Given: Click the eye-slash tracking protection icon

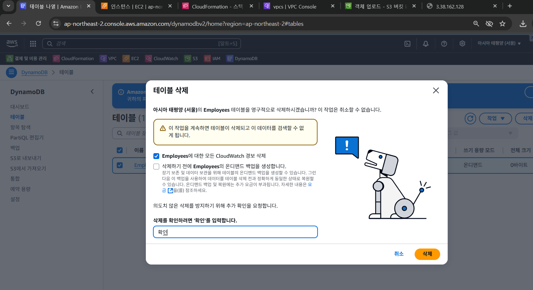Looking at the screenshot, I should pos(489,24).
